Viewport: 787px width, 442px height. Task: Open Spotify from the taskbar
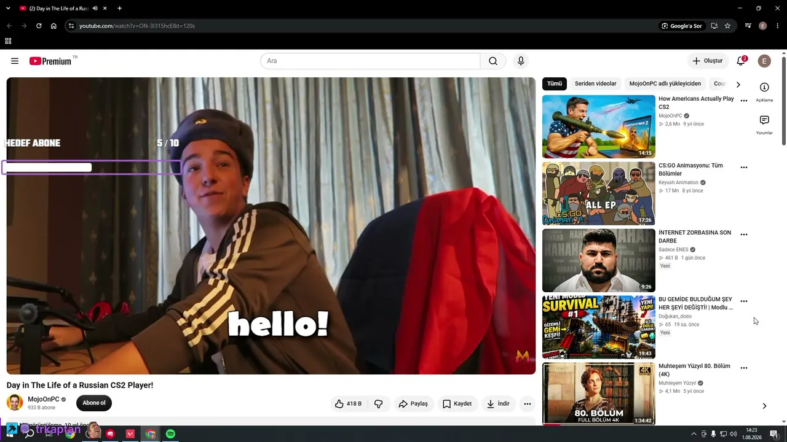(x=170, y=434)
